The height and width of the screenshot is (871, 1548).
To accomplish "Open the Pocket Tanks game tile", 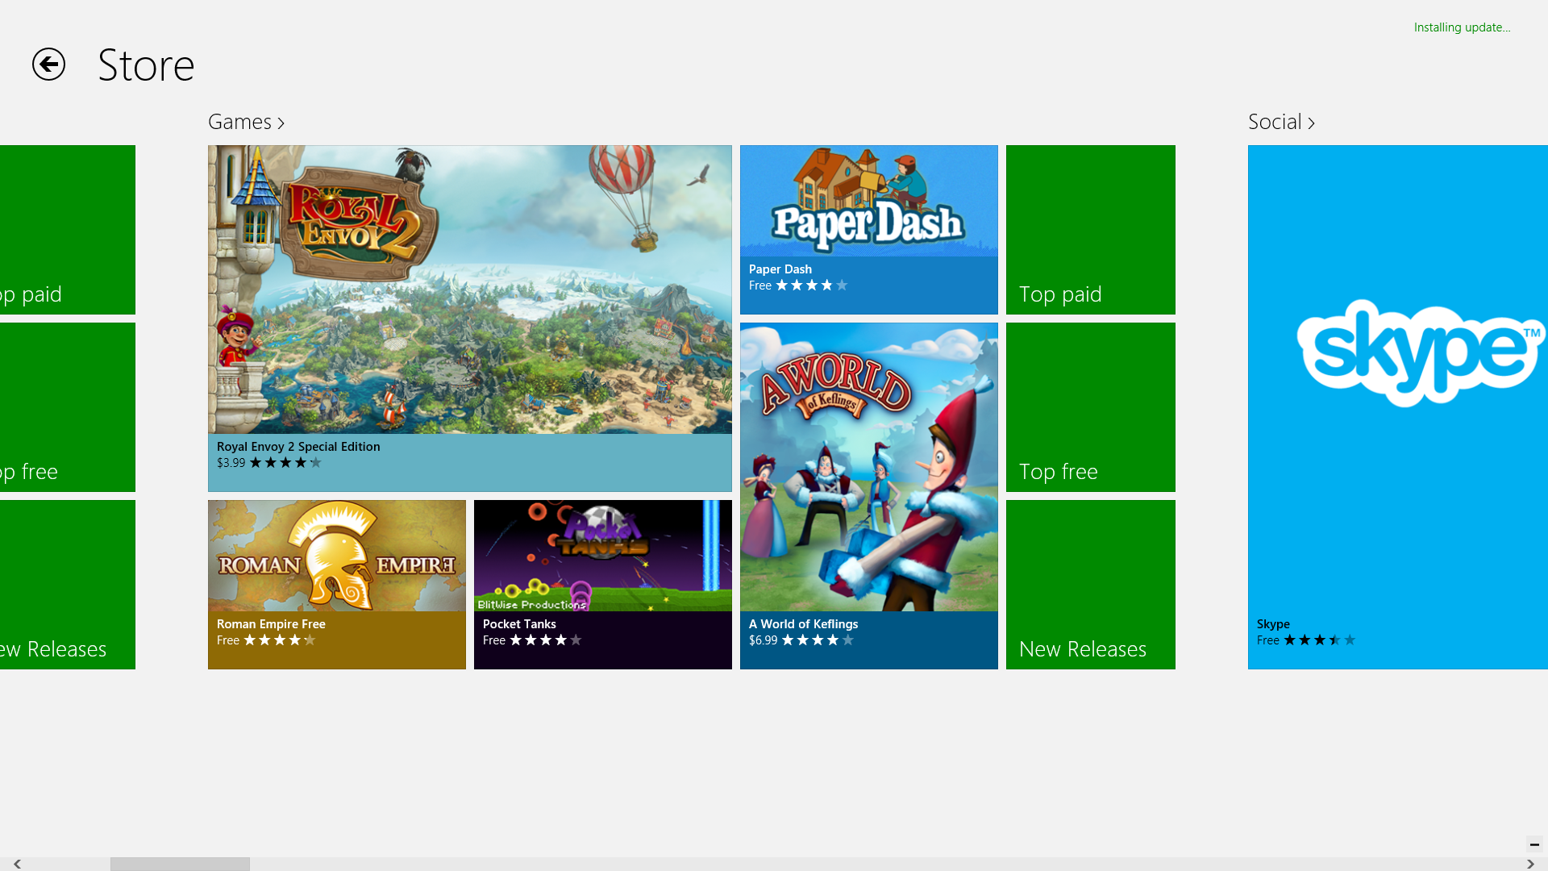I will [602, 584].
